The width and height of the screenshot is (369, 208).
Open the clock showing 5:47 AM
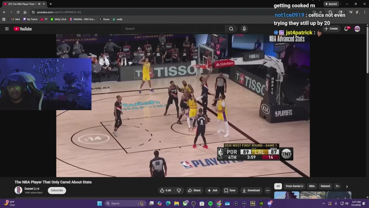click(356, 203)
